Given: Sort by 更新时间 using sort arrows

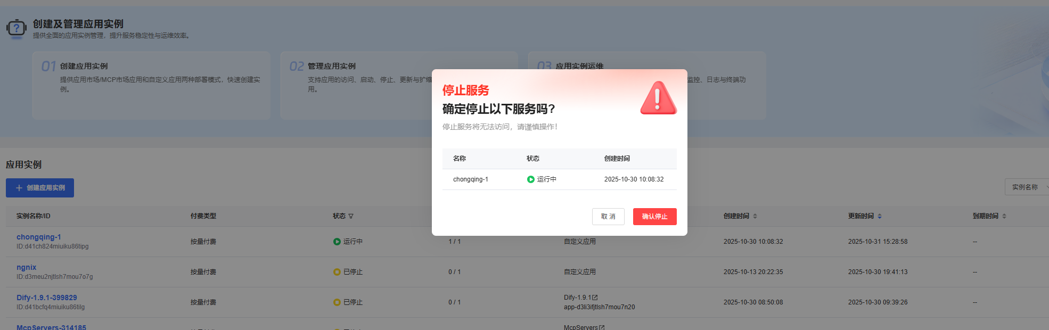Looking at the screenshot, I should 880,216.
